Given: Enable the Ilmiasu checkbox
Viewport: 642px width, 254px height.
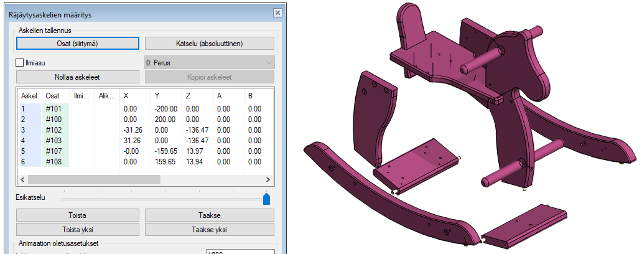Looking at the screenshot, I should [x=19, y=62].
